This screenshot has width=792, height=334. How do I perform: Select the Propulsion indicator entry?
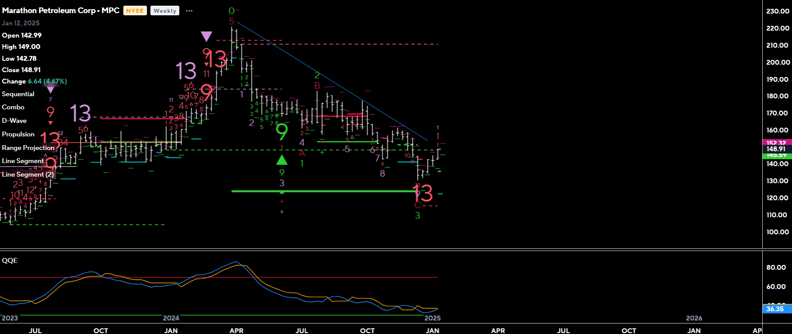click(18, 134)
